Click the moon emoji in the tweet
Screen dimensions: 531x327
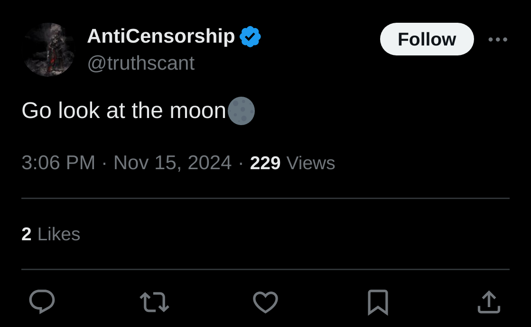click(x=241, y=111)
